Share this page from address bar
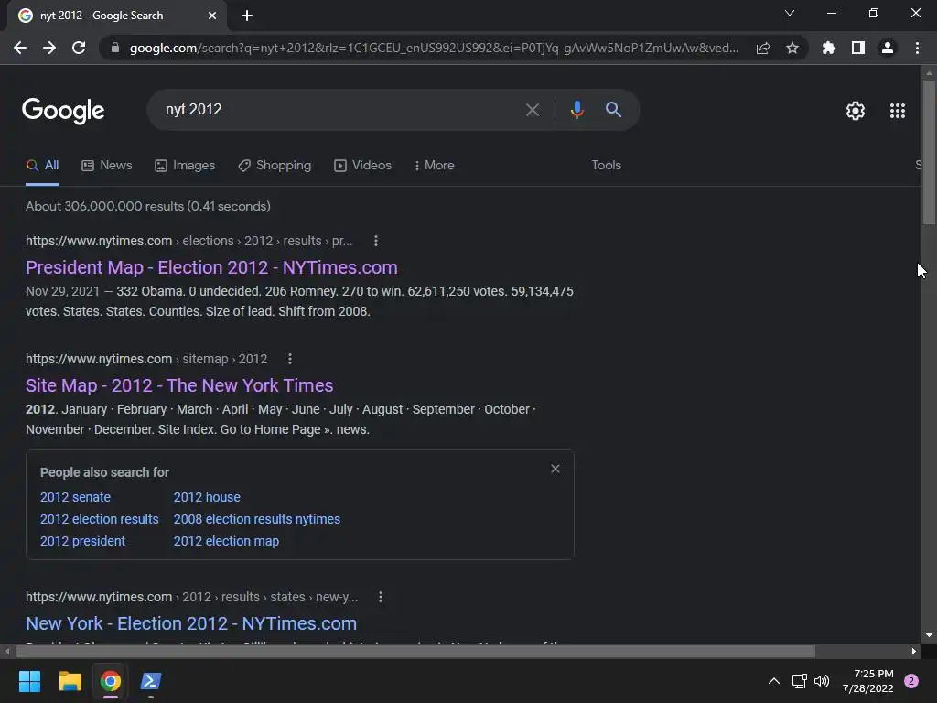The image size is (937, 703). 763,48
